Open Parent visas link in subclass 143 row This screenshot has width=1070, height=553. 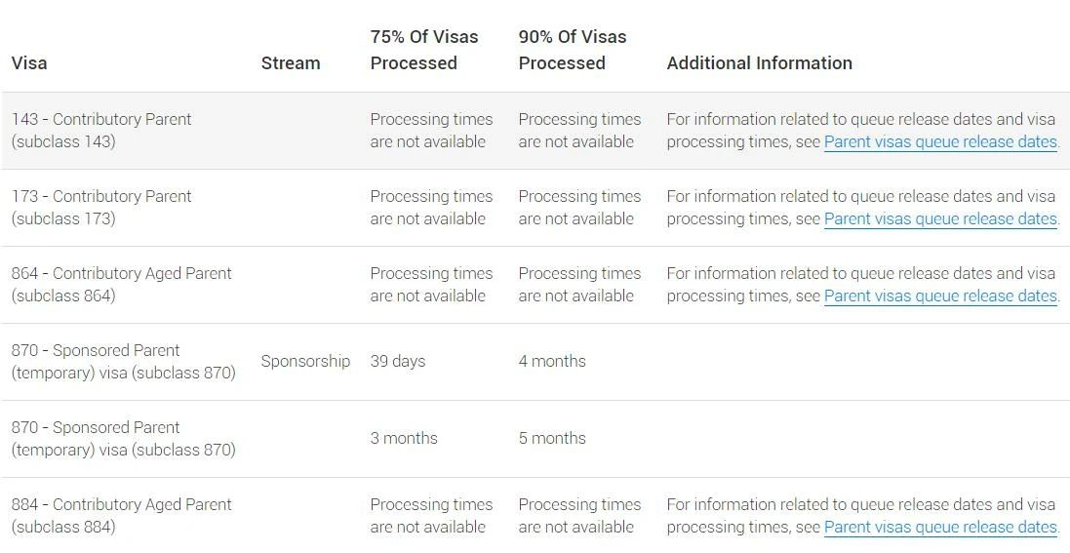point(940,141)
